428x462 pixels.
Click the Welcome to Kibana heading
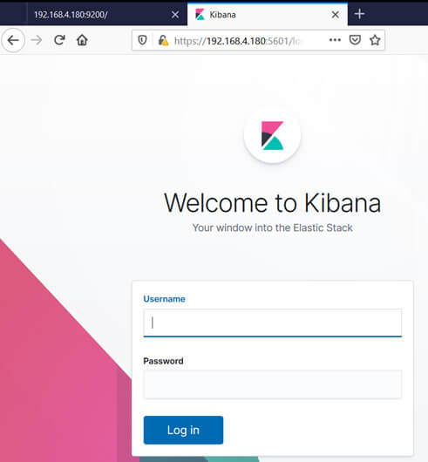tap(273, 203)
